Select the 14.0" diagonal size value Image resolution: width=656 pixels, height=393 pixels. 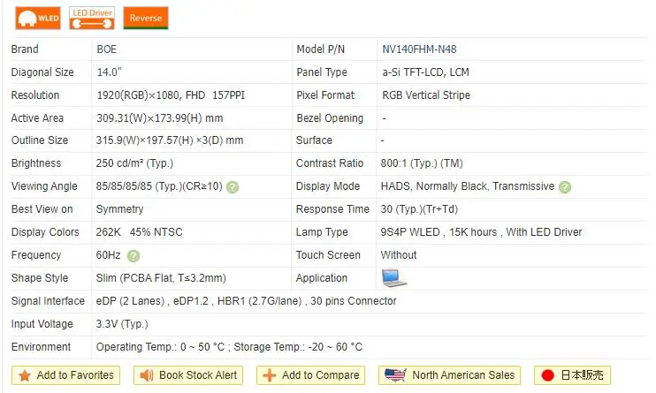tap(110, 72)
